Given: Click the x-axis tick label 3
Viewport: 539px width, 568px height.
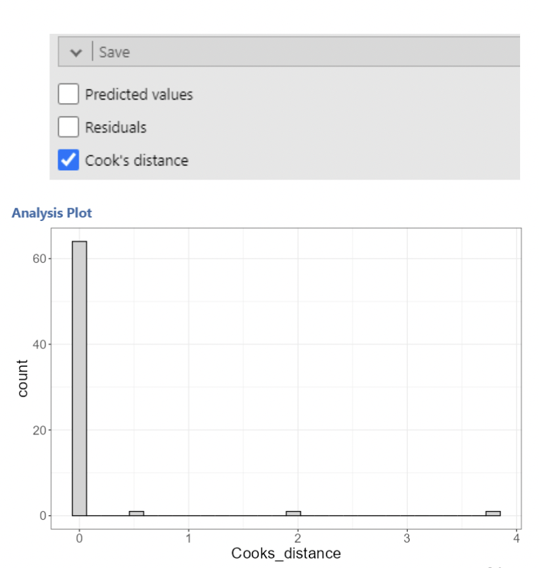Looking at the screenshot, I should (407, 538).
